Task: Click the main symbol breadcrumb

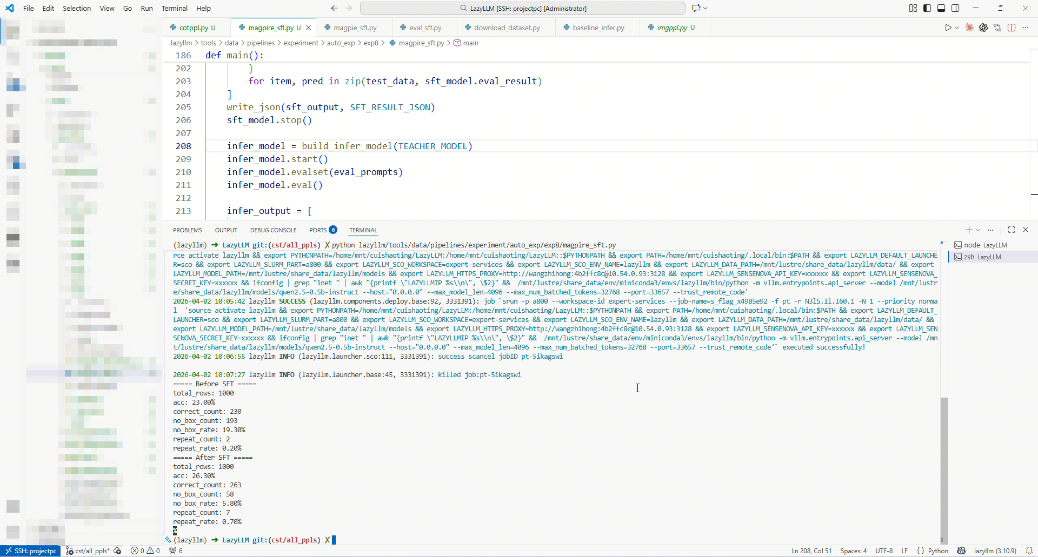Action: (466, 43)
